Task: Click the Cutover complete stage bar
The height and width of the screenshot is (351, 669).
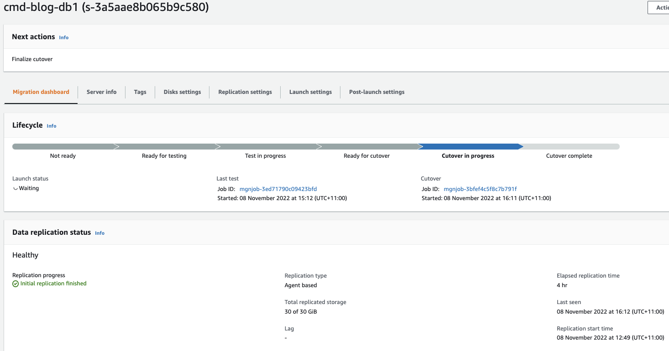Action: tap(569, 147)
